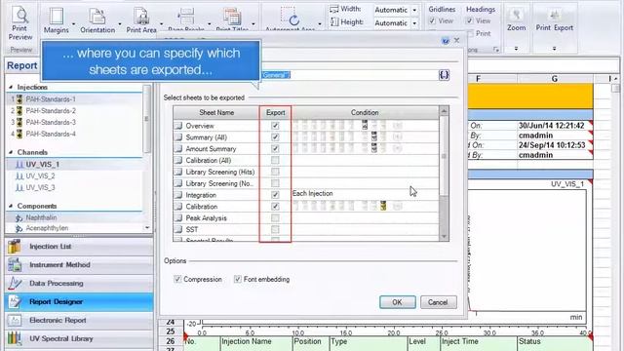Collapse the Channels section
624x351 pixels.
pos(11,152)
